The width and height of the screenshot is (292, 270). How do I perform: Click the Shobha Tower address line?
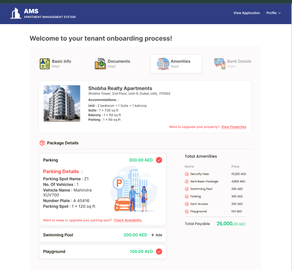[x=129, y=93]
